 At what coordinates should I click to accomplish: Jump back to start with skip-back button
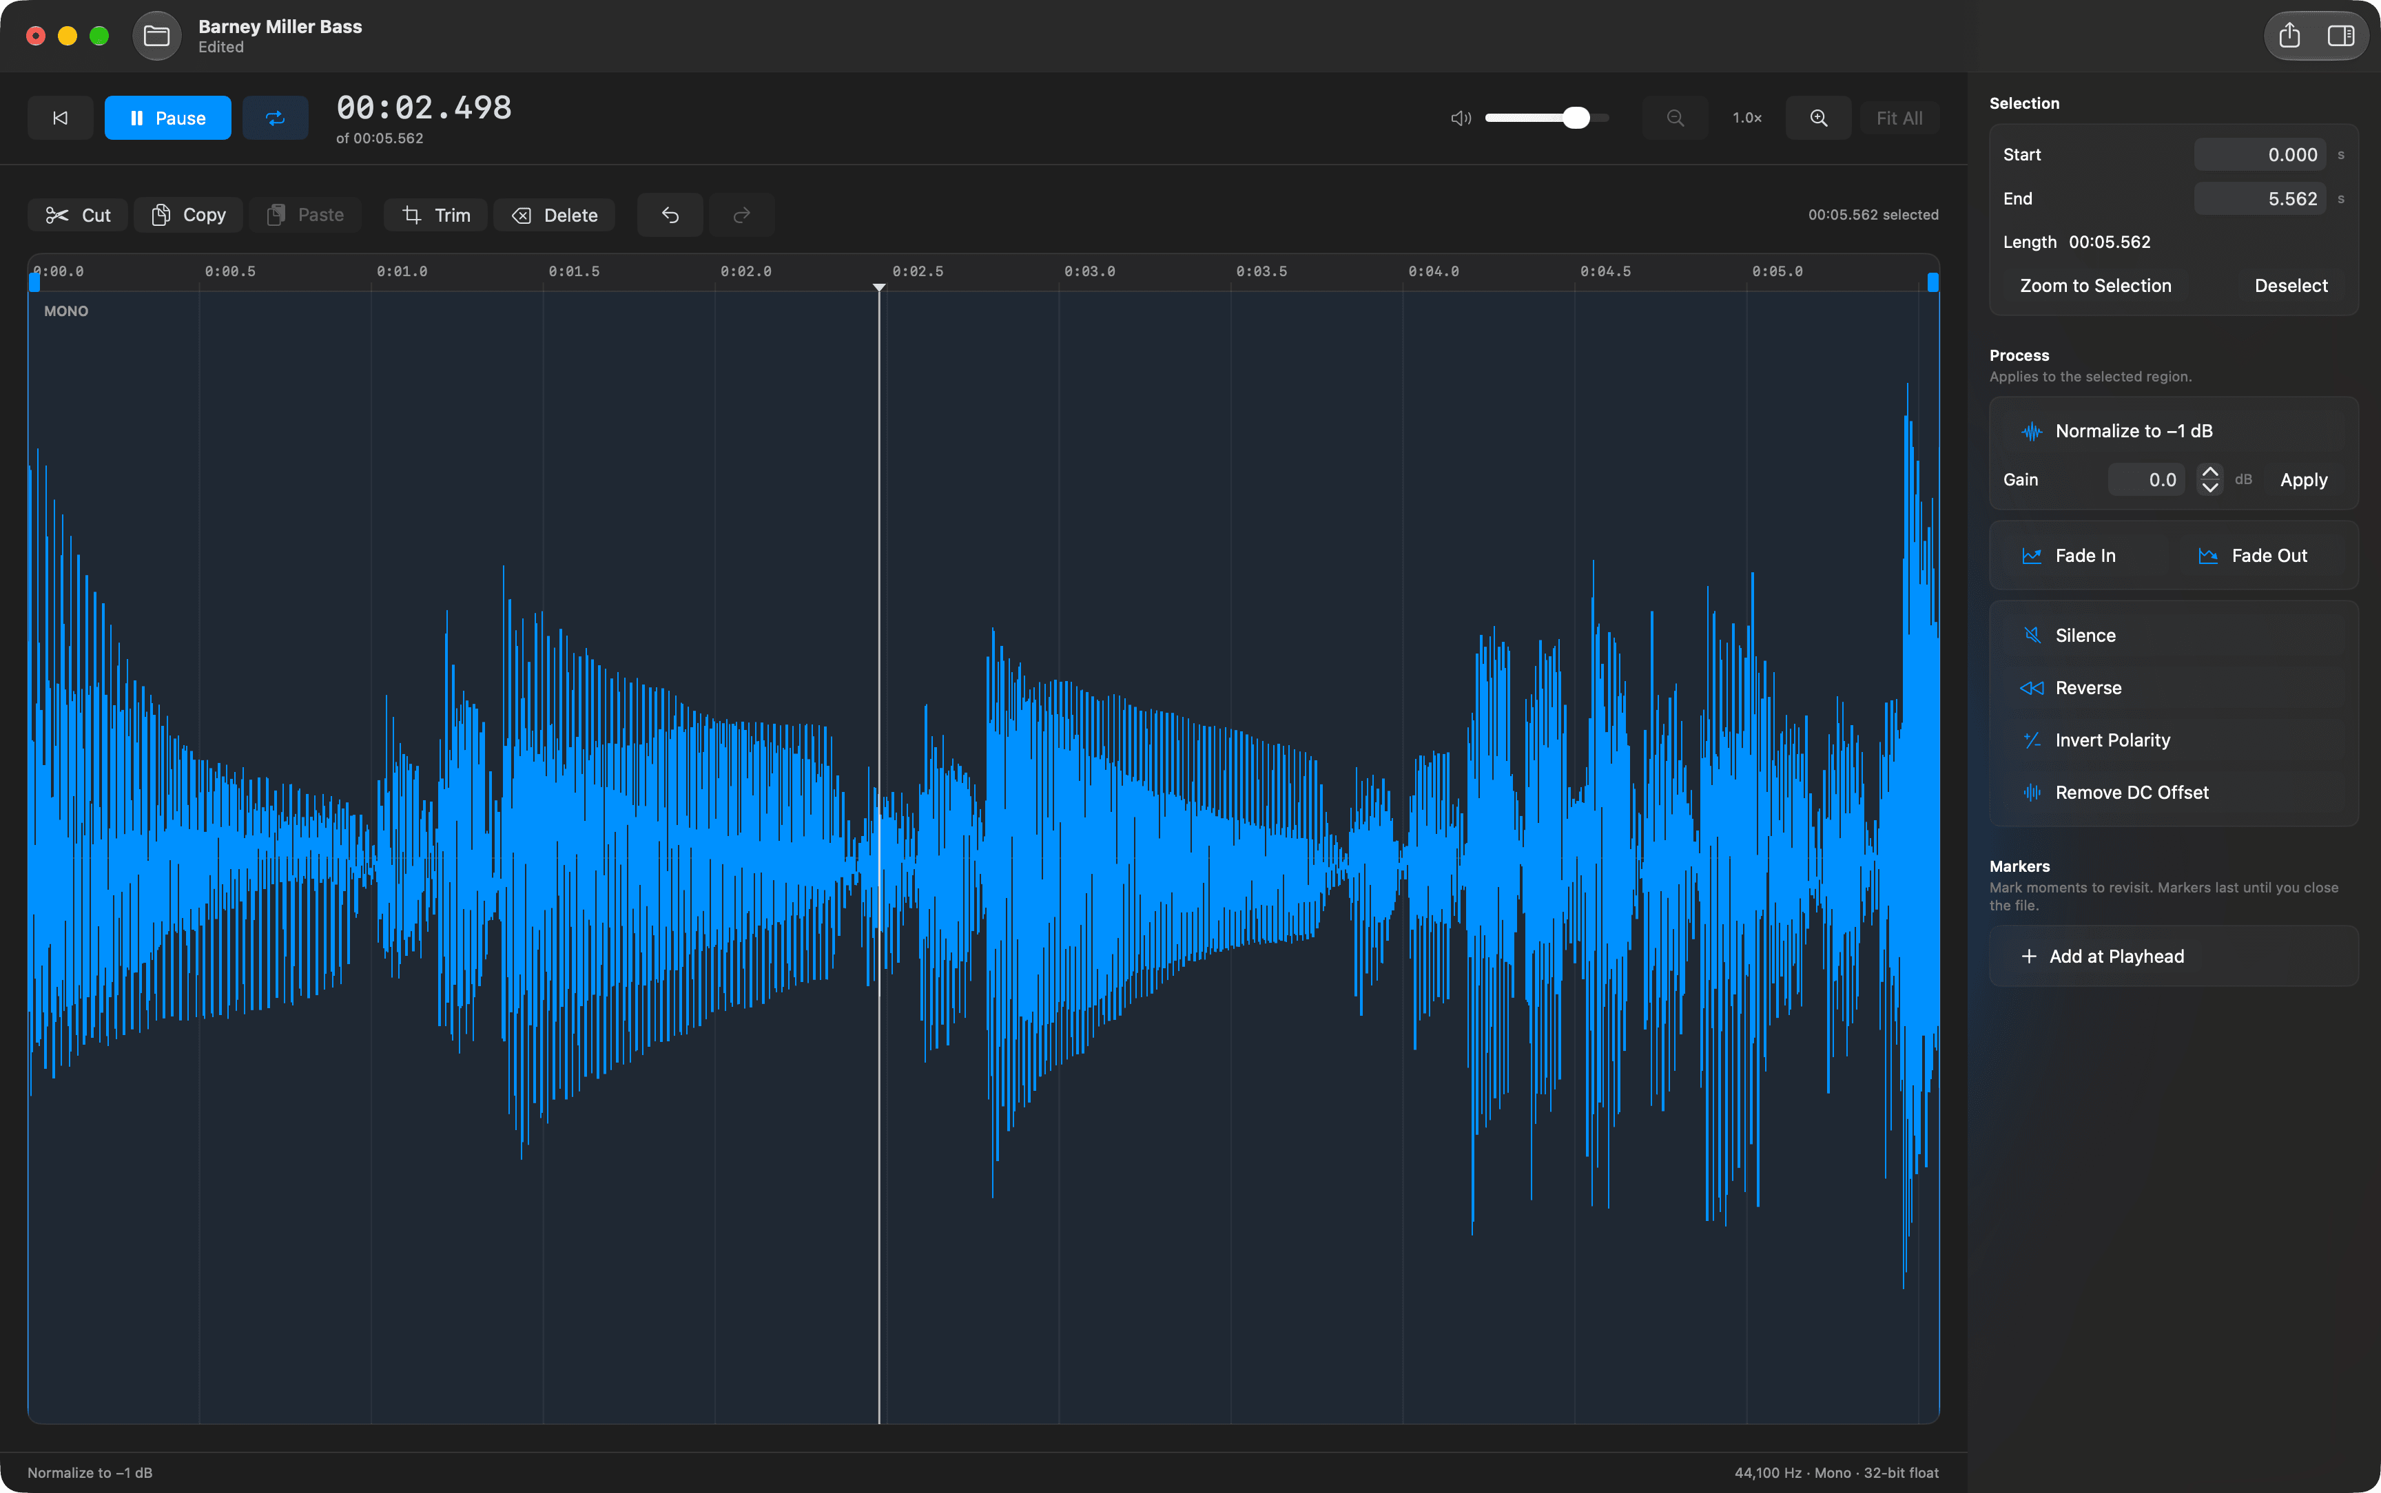60,118
